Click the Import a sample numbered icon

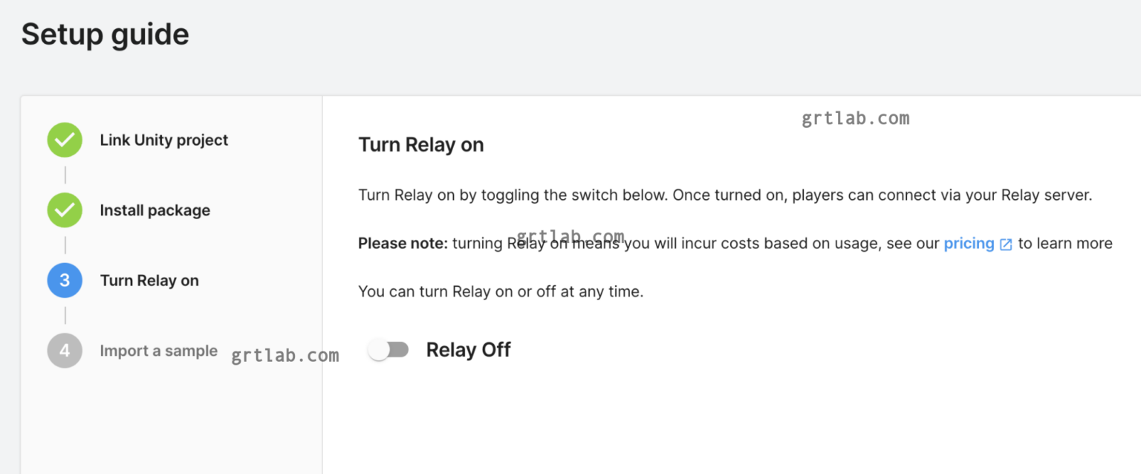coord(65,350)
